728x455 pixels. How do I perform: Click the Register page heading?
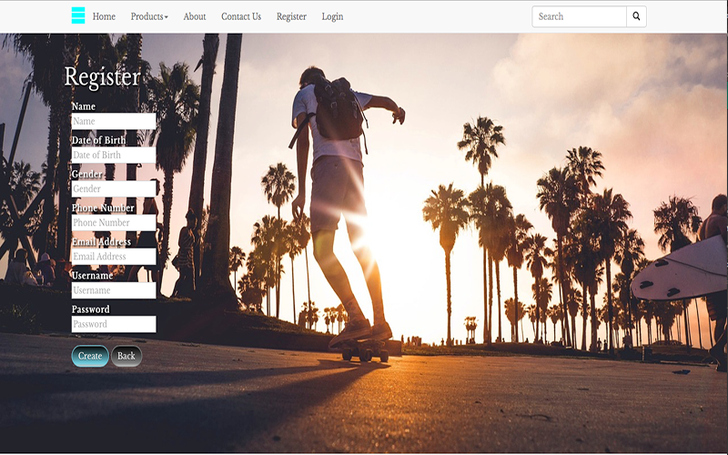[102, 77]
